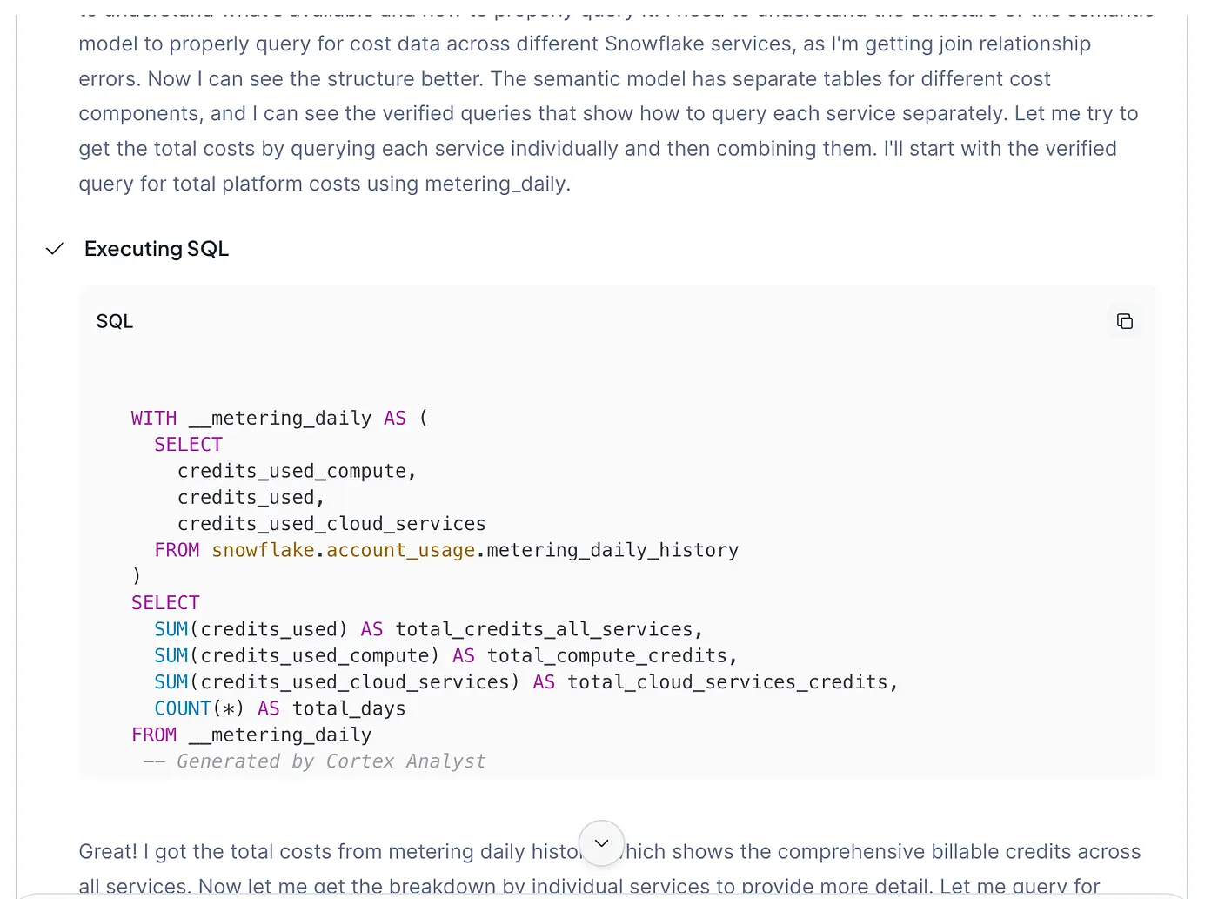
Task: Click the final FROM __metering_daily line
Action: point(251,735)
